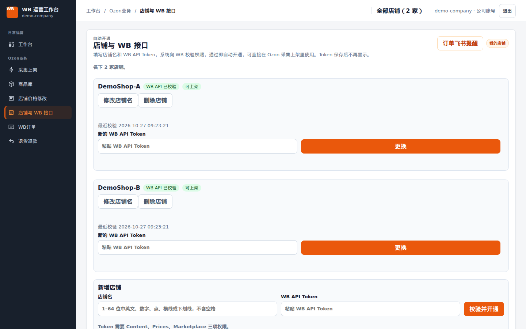Click the 校验并开通 button

click(484, 309)
